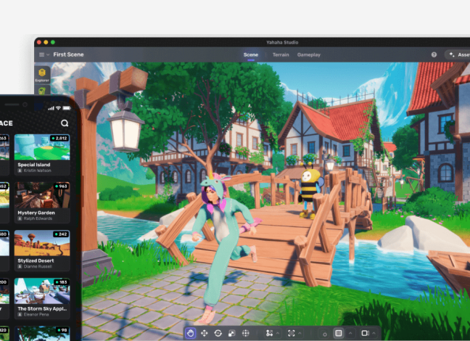Image resolution: width=470 pixels, height=341 pixels.
Task: Expand the camera options chevron
Action: point(374,333)
